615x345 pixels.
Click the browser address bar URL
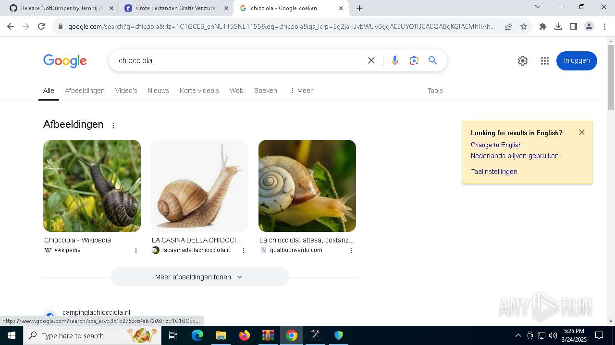point(281,26)
